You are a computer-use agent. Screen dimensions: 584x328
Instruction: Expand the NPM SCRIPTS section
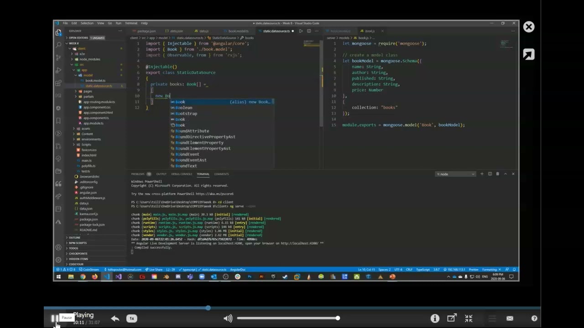[x=78, y=243]
